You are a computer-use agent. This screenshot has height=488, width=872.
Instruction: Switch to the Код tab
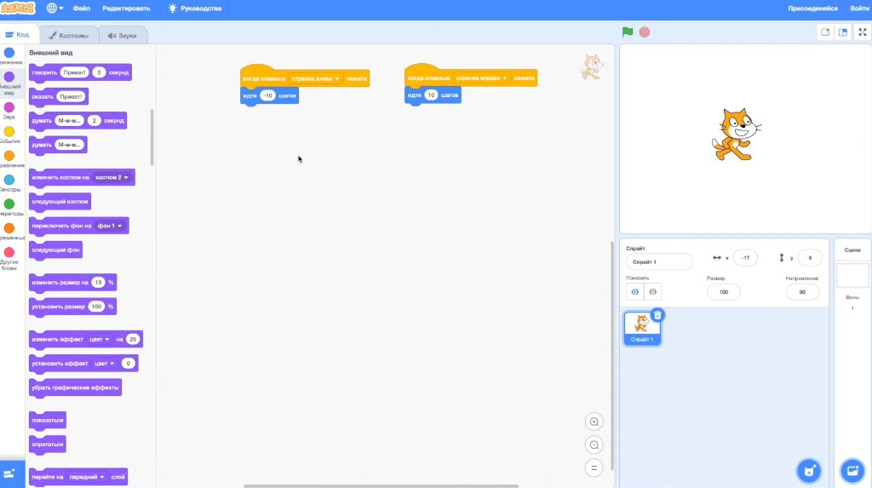click(x=19, y=35)
